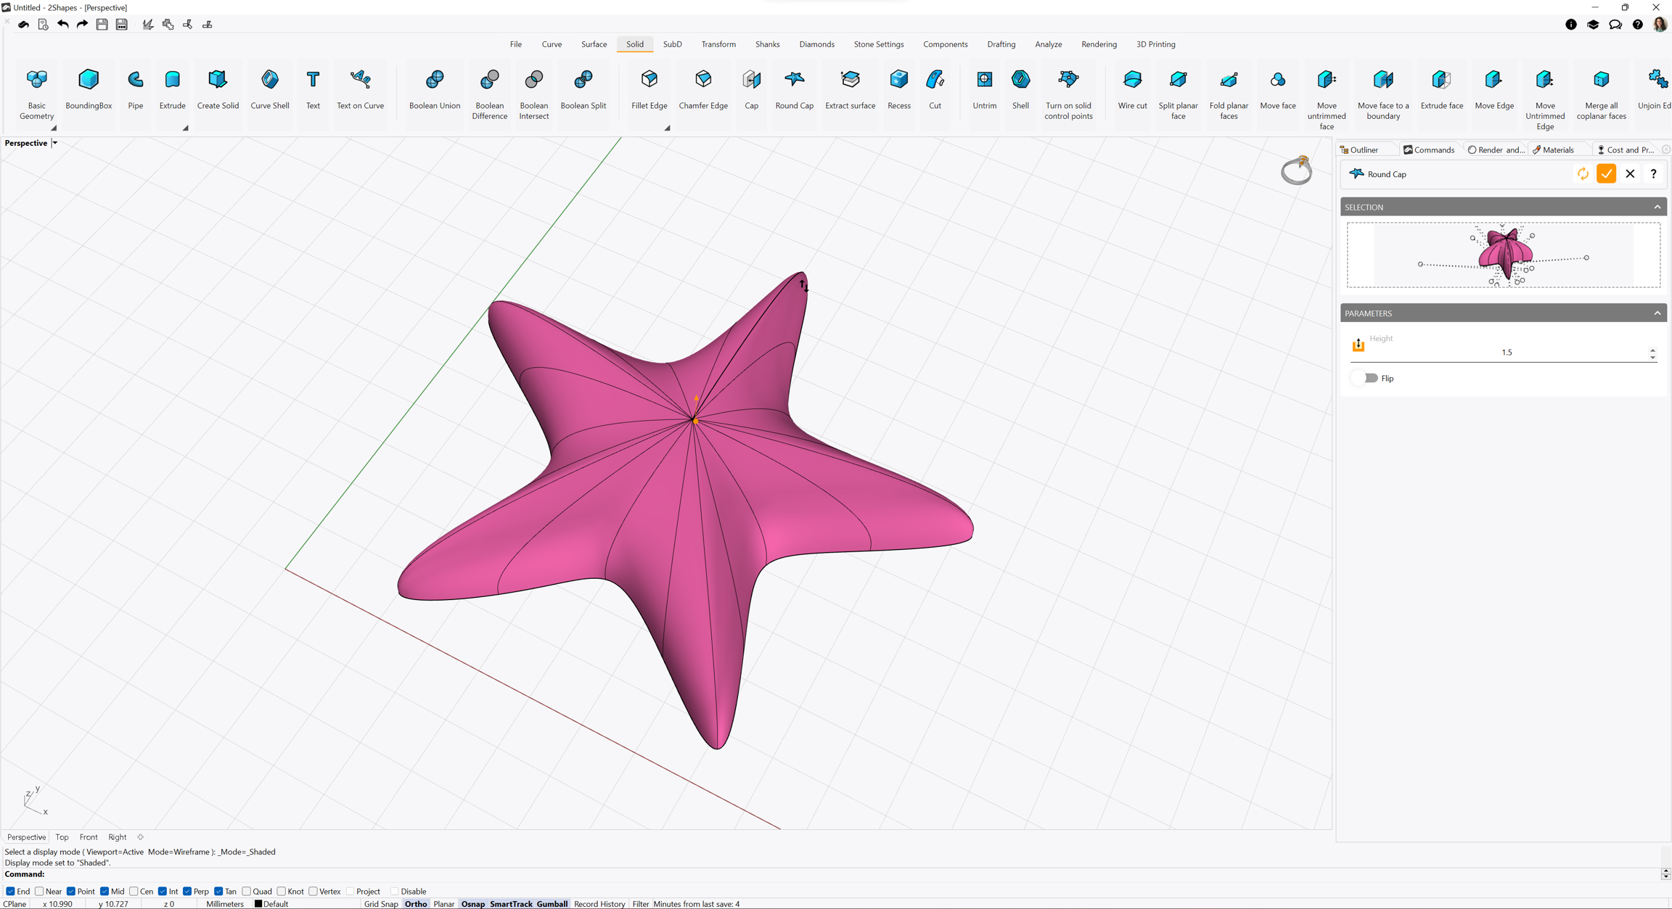The height and width of the screenshot is (909, 1672).
Task: Activate the Wire cut tool
Action: point(1131,89)
